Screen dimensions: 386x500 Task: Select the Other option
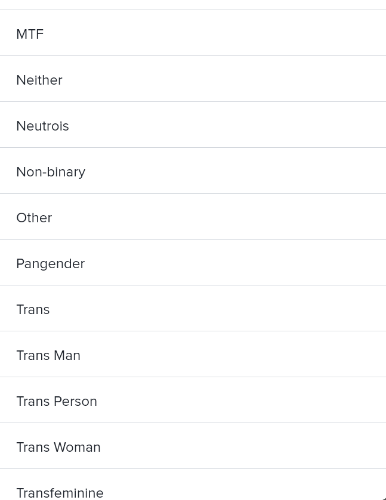[34, 218]
